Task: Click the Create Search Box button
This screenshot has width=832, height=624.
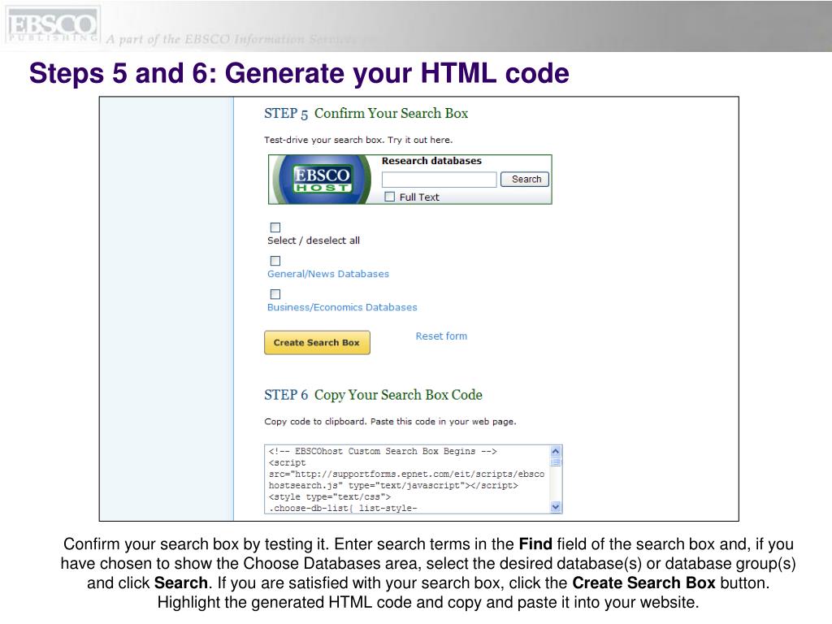Action: pos(318,343)
